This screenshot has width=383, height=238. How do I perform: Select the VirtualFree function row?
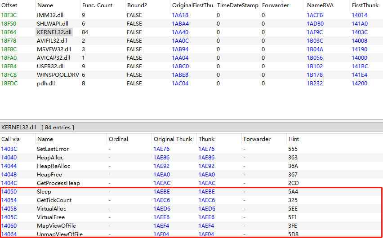pyautogui.click(x=191, y=217)
